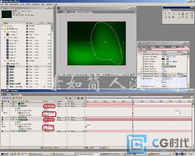Select the elliptical mask tool
The height and width of the screenshot is (156, 195).
[179, 17]
